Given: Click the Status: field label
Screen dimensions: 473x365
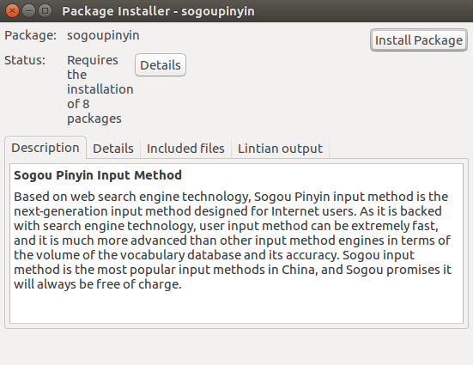Looking at the screenshot, I should 25,60.
